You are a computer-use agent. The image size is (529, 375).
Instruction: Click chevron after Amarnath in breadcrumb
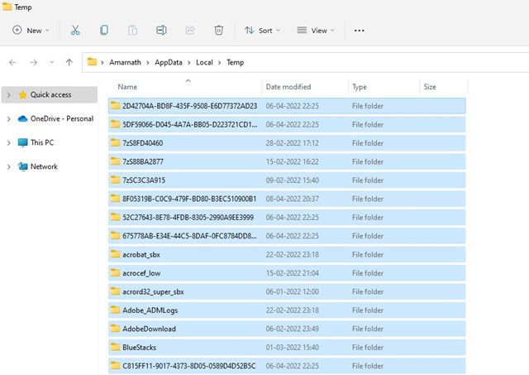tap(148, 63)
